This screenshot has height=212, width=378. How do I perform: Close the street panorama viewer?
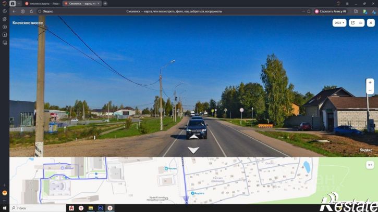pyautogui.click(x=371, y=23)
